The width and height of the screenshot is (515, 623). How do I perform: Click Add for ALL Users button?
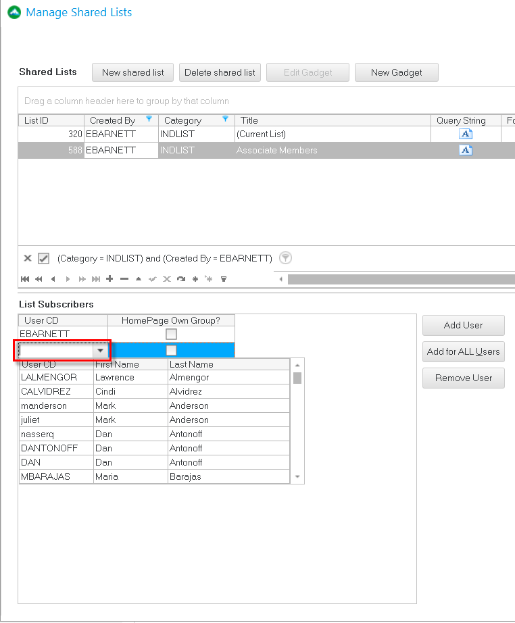(464, 351)
